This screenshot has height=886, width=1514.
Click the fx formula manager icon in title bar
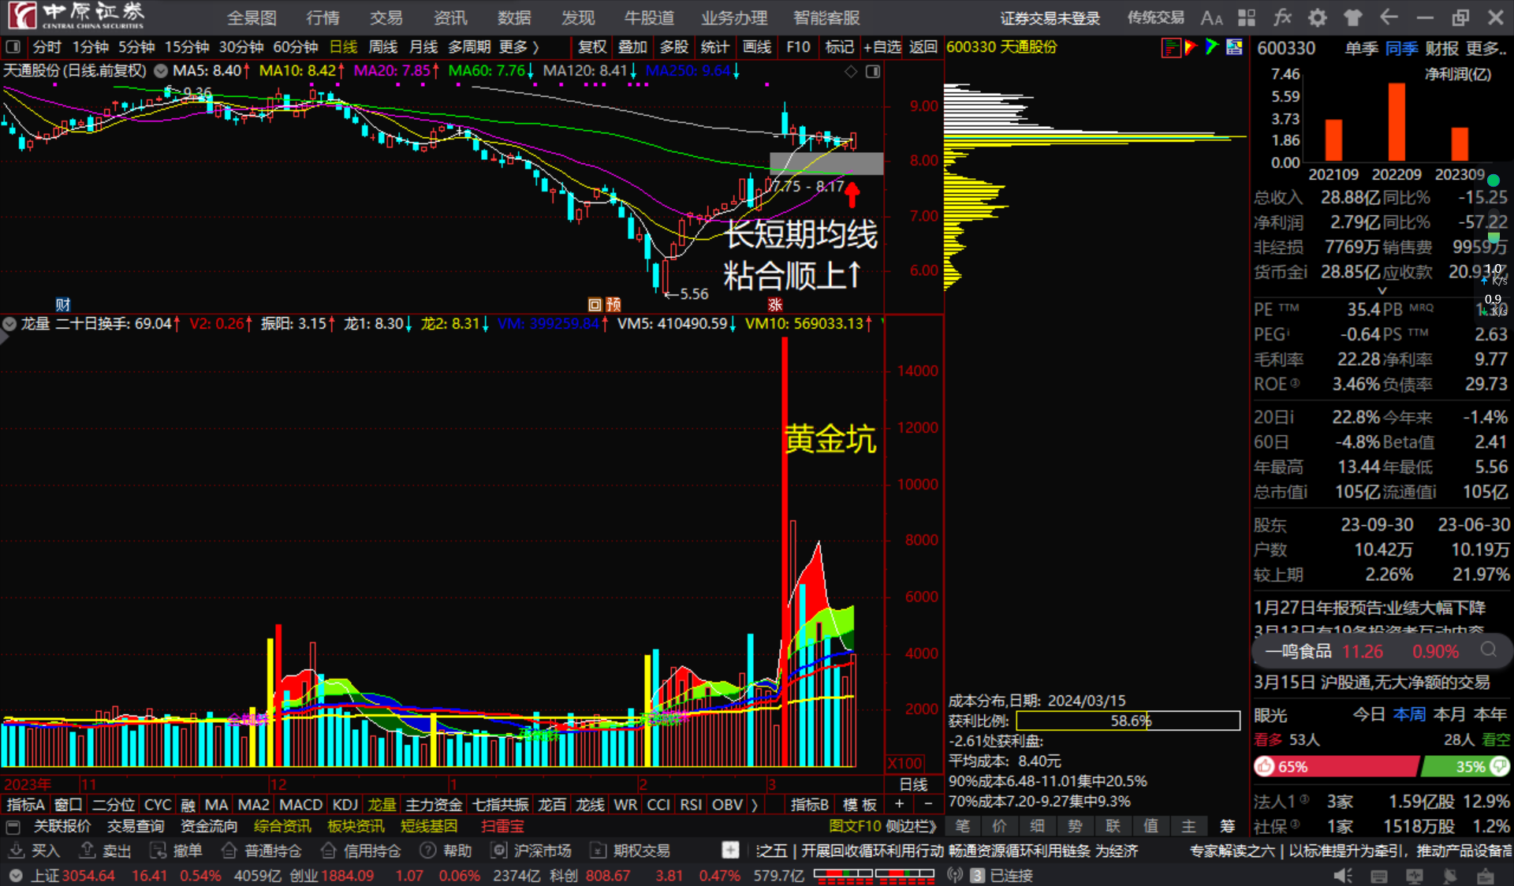coord(1284,17)
